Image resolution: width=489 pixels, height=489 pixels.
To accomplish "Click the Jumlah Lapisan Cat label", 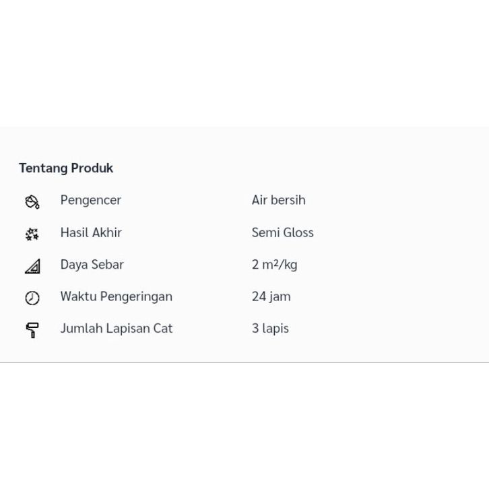I will 117,329.
